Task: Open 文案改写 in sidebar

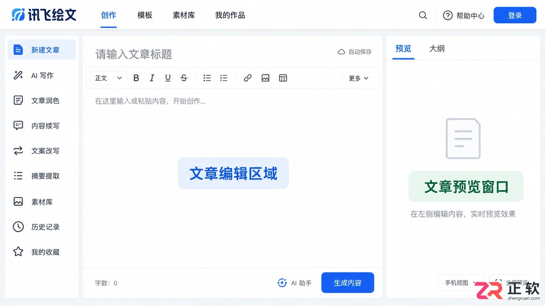Action: tap(42, 151)
